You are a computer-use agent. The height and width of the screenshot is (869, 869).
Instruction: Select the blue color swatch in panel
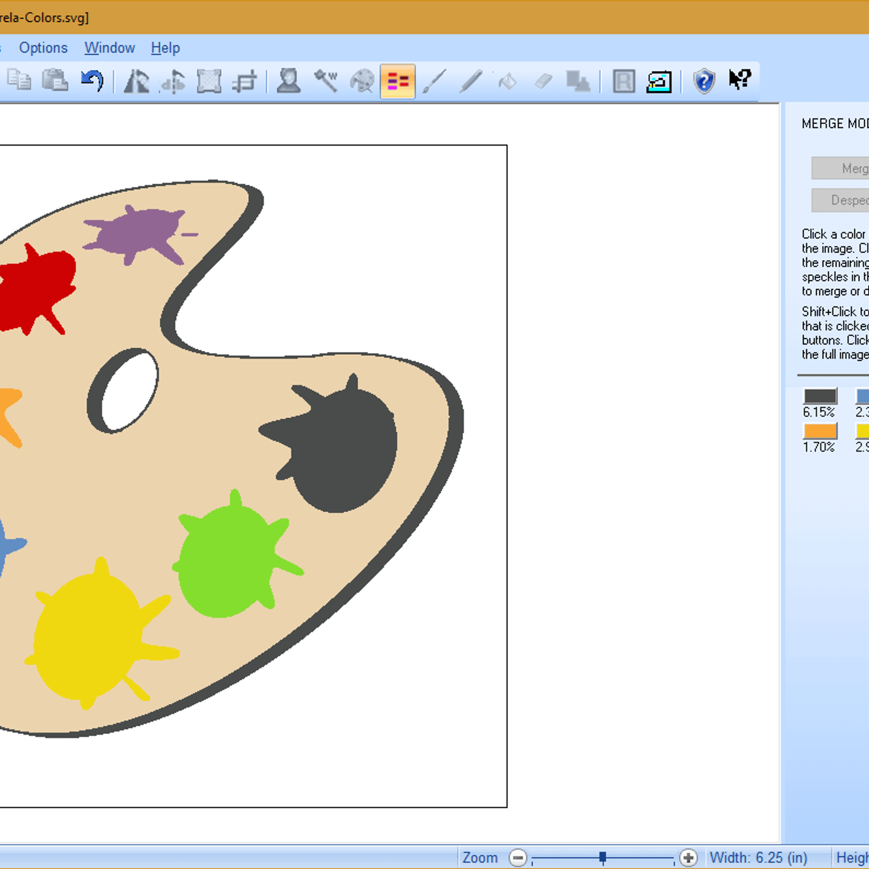[862, 396]
